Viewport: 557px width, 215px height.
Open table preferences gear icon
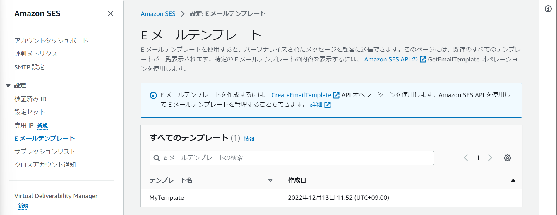coord(507,158)
